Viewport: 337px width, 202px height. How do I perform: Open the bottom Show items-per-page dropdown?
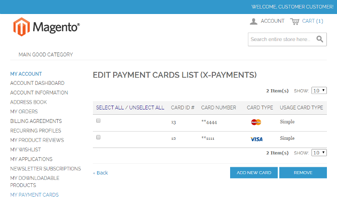(319, 153)
